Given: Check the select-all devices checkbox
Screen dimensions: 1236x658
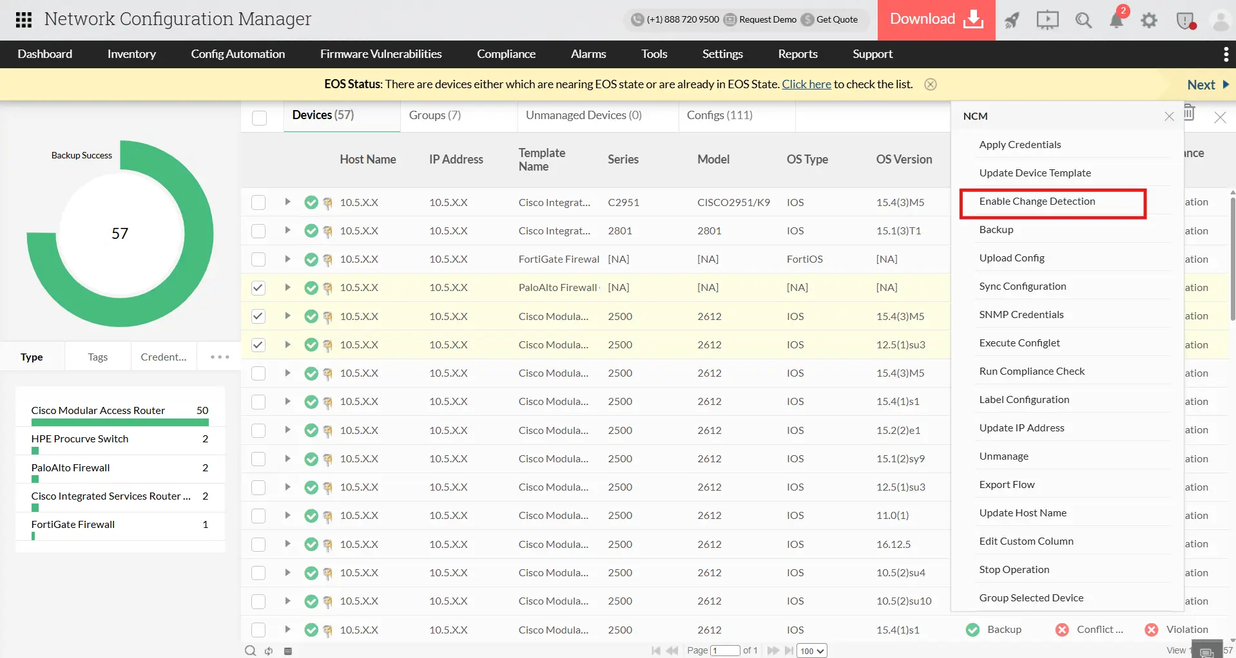Looking at the screenshot, I should pos(259,118).
